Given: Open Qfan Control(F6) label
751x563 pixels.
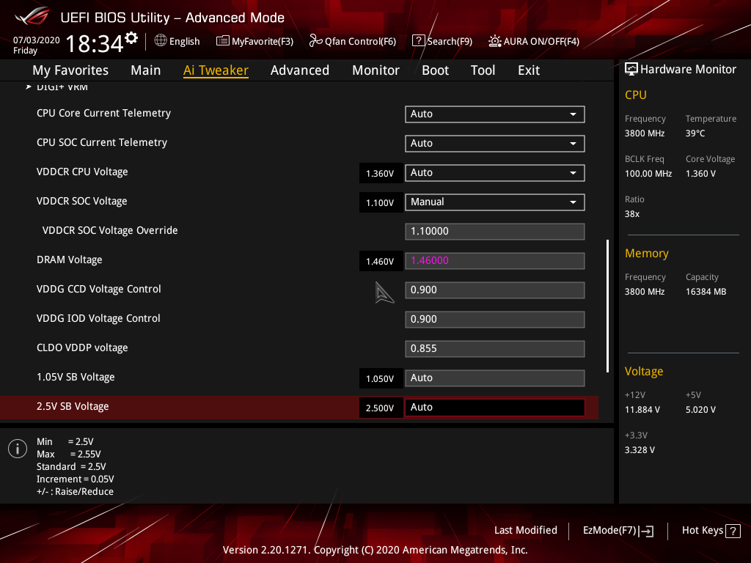Looking at the screenshot, I should (360, 41).
